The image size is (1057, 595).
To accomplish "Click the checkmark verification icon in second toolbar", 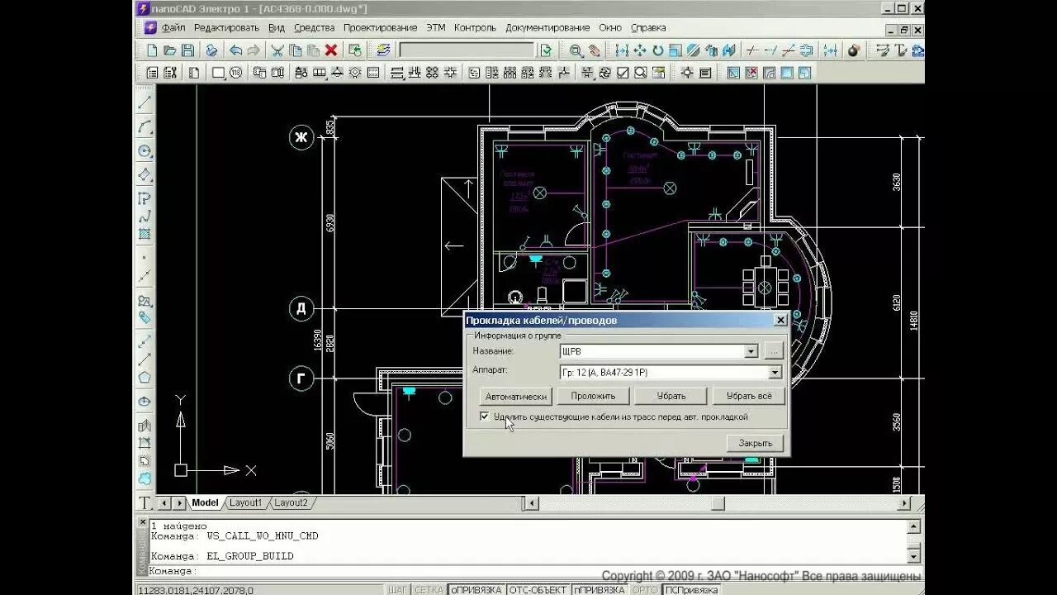I will point(622,73).
